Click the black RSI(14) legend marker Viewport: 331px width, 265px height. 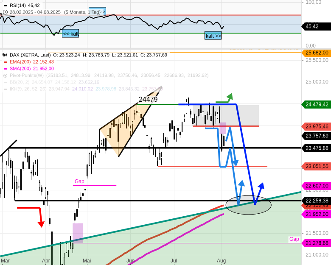point(6,6)
